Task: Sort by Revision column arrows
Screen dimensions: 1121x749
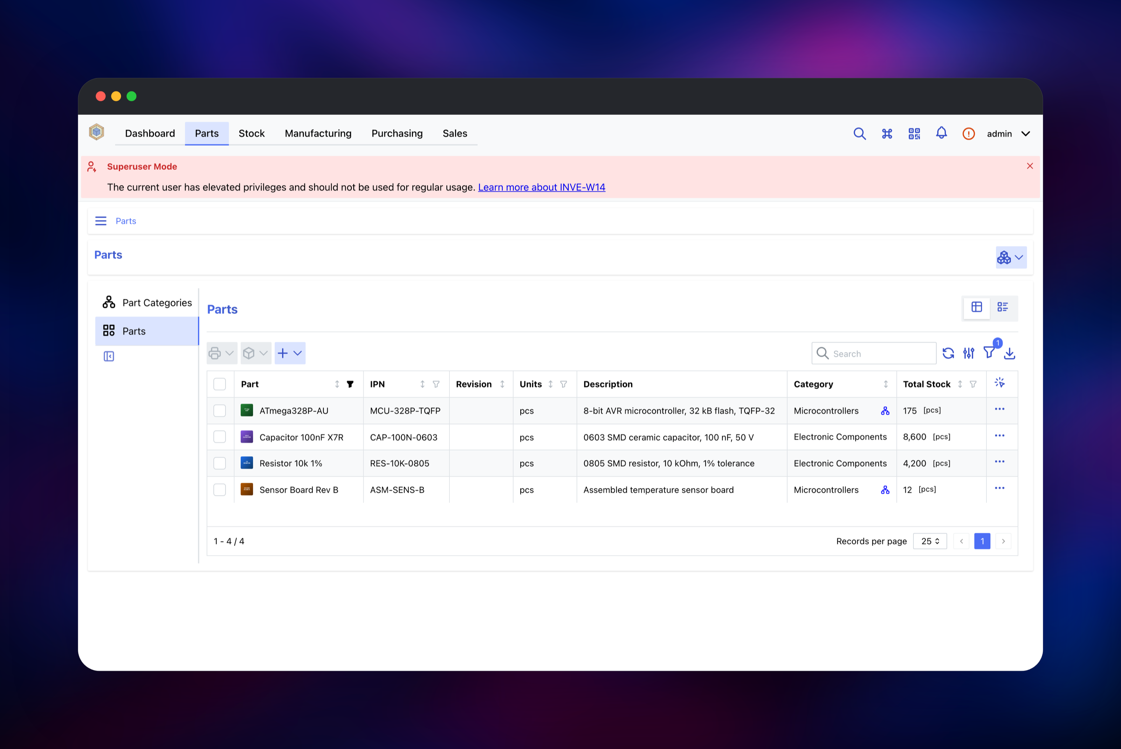Action: [x=502, y=384]
